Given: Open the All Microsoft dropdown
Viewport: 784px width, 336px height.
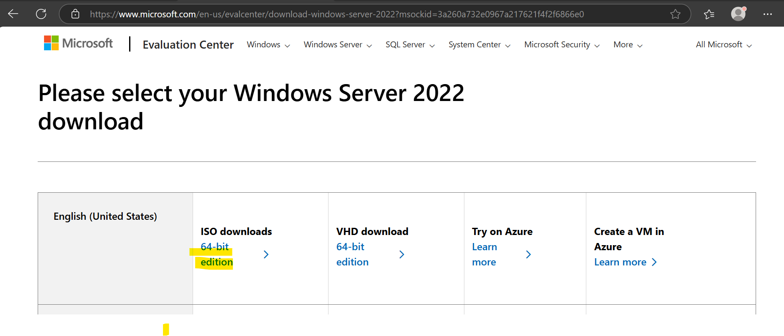Looking at the screenshot, I should click(x=724, y=45).
